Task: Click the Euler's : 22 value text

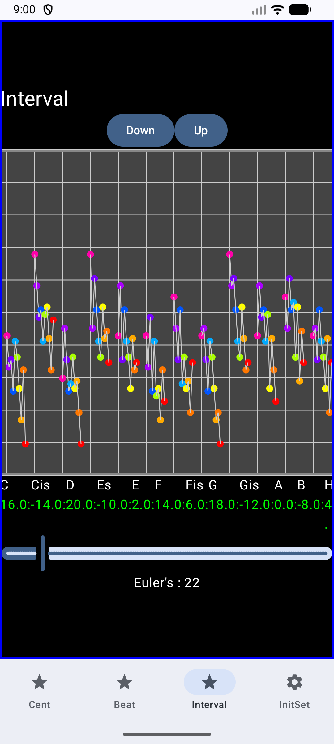Action: click(x=167, y=583)
